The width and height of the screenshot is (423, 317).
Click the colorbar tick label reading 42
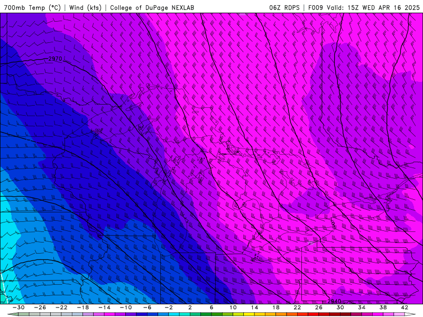tap(404, 307)
